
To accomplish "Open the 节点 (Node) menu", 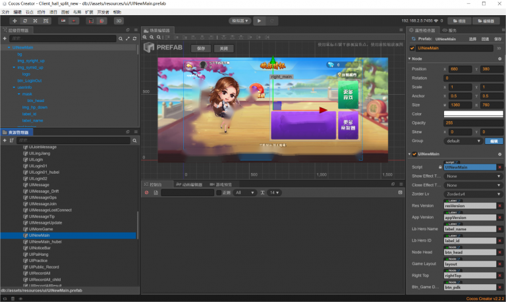I will point(30,13).
